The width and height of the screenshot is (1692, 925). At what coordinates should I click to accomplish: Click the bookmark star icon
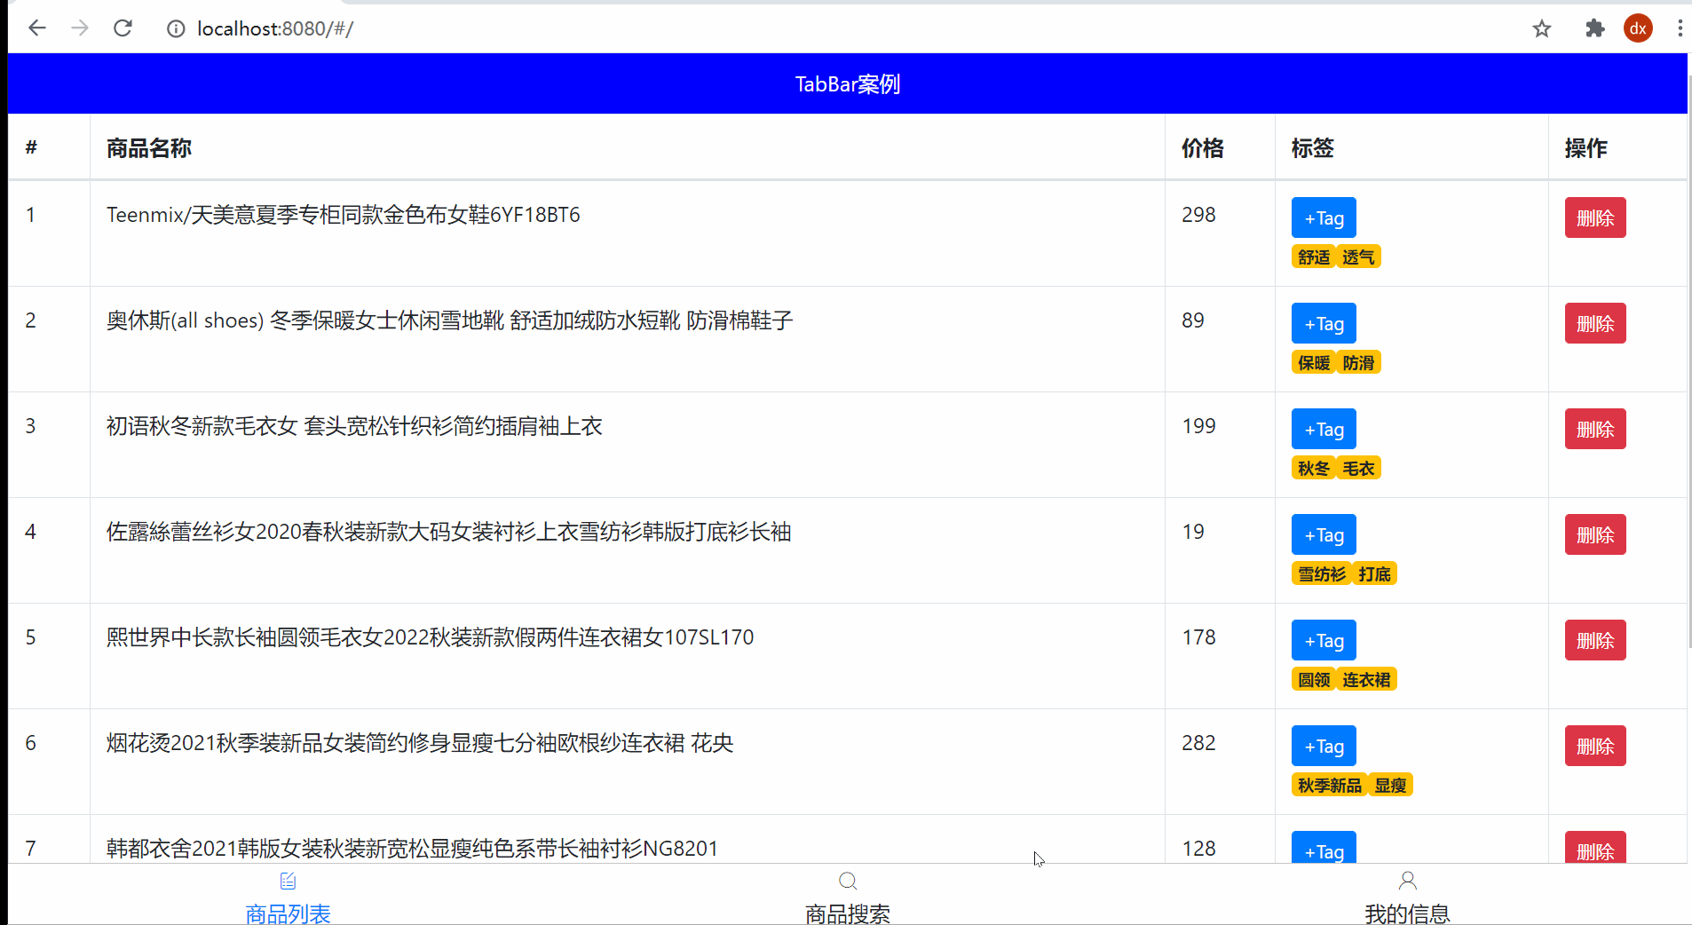1542,28
